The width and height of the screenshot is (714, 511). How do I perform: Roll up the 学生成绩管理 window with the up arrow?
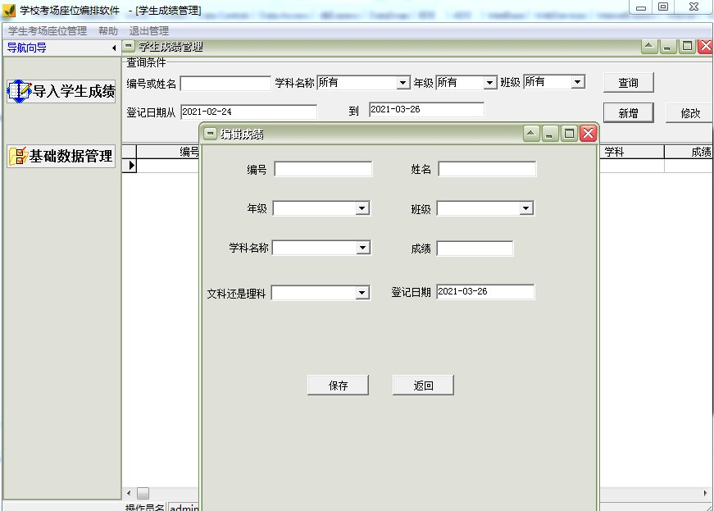[649, 46]
